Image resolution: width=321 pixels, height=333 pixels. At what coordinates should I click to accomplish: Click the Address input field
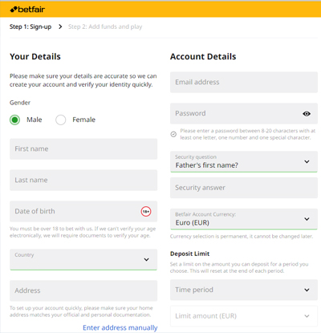point(83,290)
